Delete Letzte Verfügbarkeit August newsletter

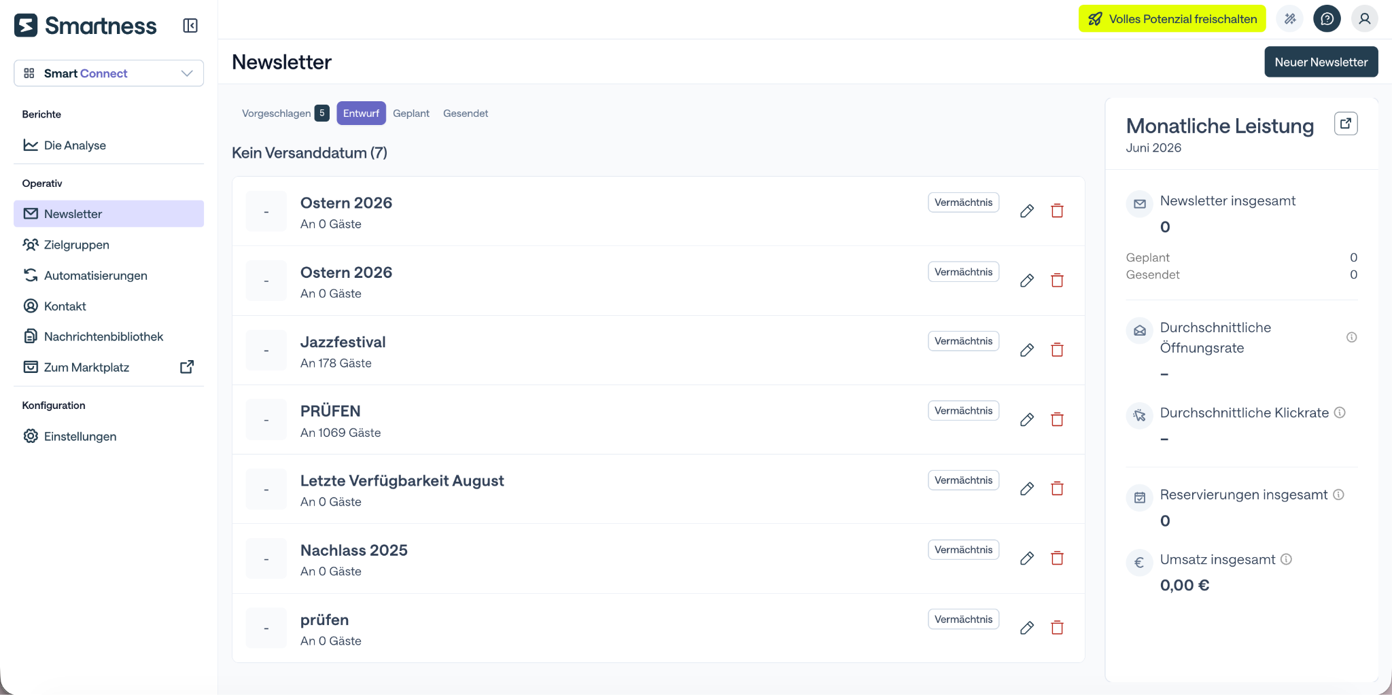tap(1057, 489)
